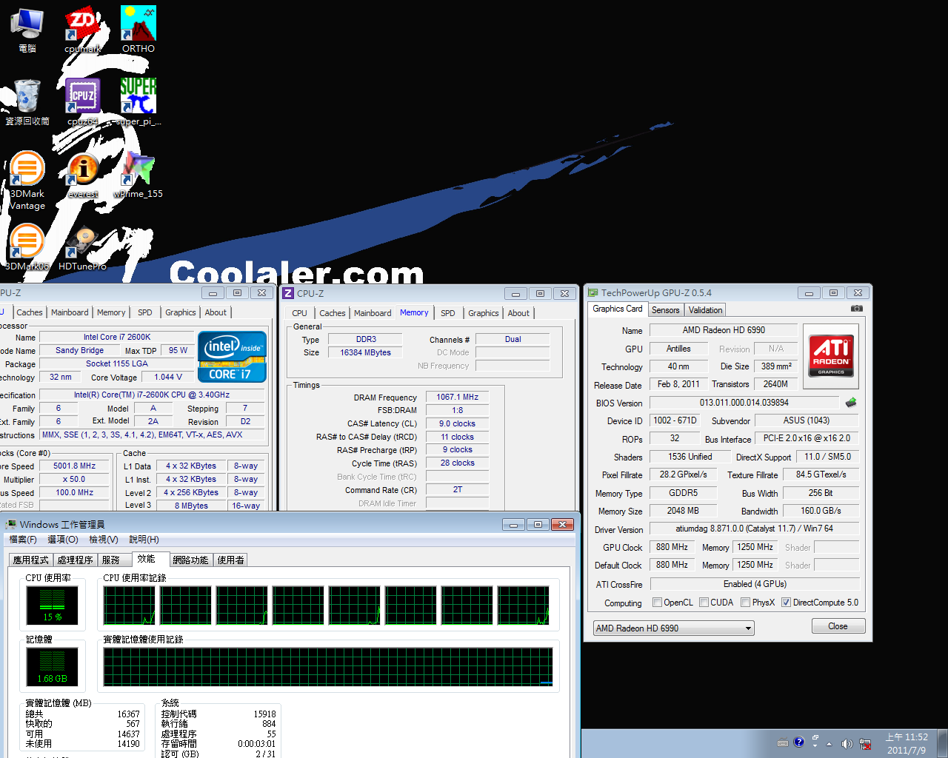Click the Close button in GPU-Z

coord(838,626)
